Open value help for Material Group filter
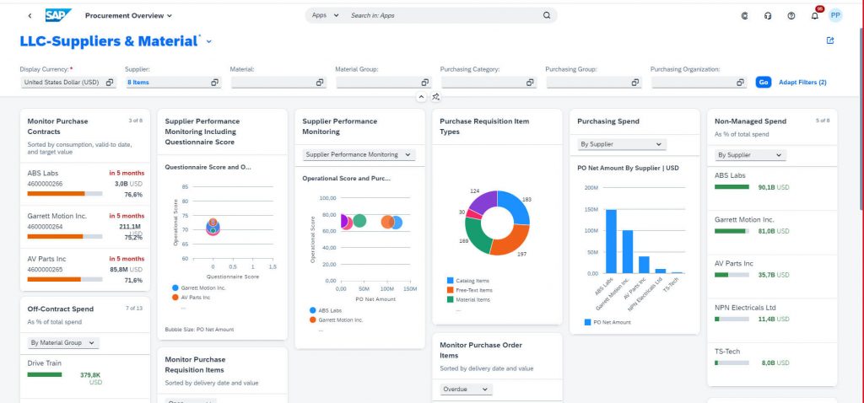This screenshot has height=403, width=864. 425,83
